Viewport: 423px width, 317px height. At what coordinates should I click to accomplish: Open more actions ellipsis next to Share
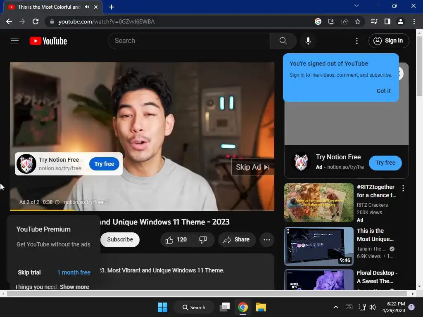pyautogui.click(x=267, y=240)
